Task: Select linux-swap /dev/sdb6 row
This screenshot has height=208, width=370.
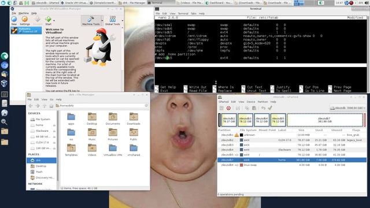Action: click(292, 165)
